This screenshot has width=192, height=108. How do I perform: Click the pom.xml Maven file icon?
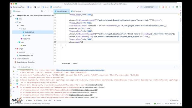(17, 52)
